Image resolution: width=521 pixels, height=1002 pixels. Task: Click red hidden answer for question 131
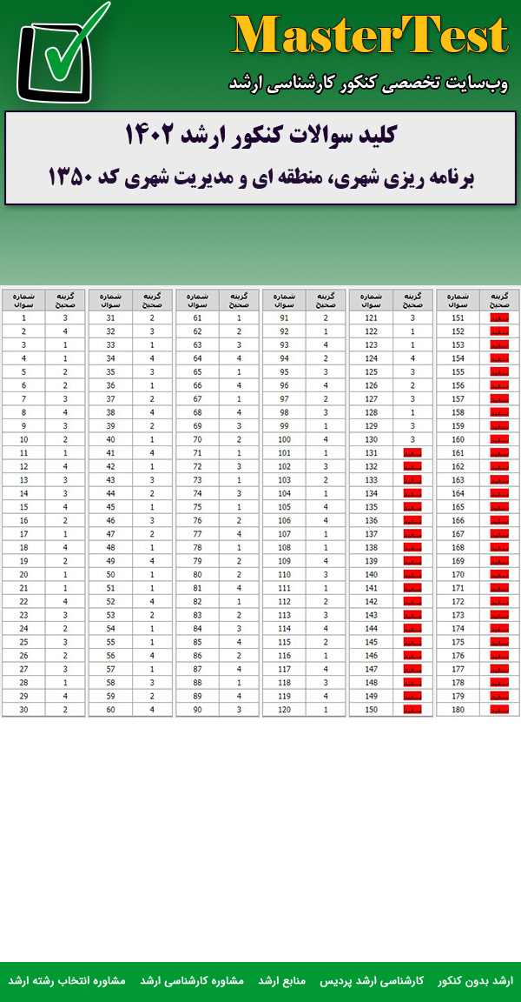tap(412, 453)
